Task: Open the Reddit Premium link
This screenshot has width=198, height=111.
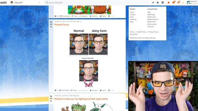Action: click(153, 19)
